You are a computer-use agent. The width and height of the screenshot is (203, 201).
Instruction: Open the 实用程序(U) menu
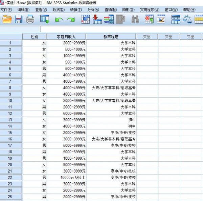tap(150, 10)
